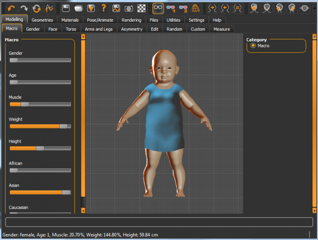The image size is (318, 240).
Task: Click the Save floppy disk icon
Action: pos(66,8)
